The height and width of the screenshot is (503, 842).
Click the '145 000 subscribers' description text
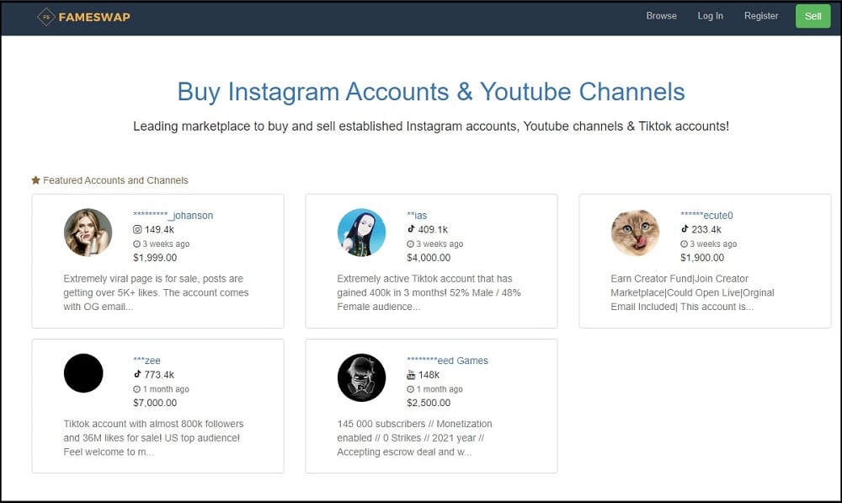tap(414, 438)
